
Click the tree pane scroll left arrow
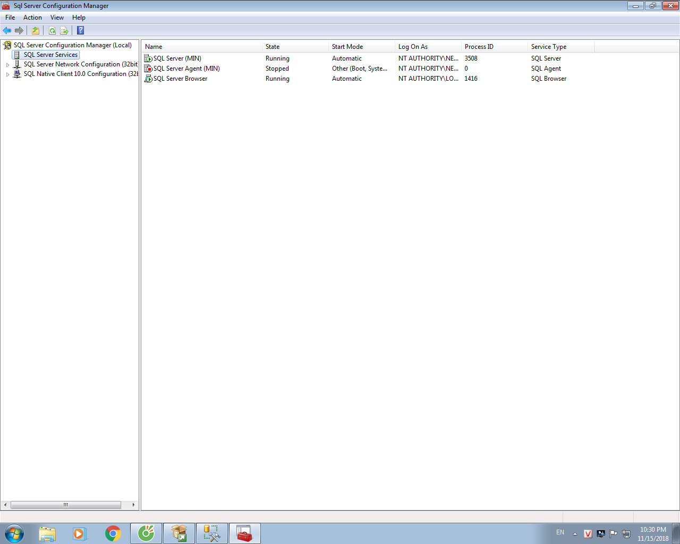click(x=5, y=505)
